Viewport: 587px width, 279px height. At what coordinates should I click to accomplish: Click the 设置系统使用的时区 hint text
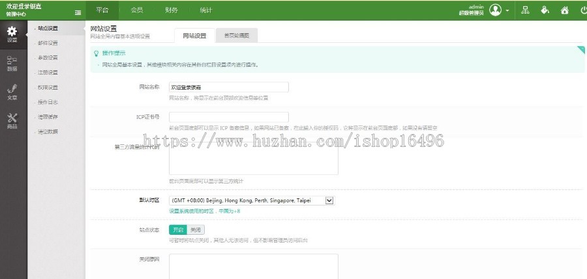pyautogui.click(x=204, y=211)
